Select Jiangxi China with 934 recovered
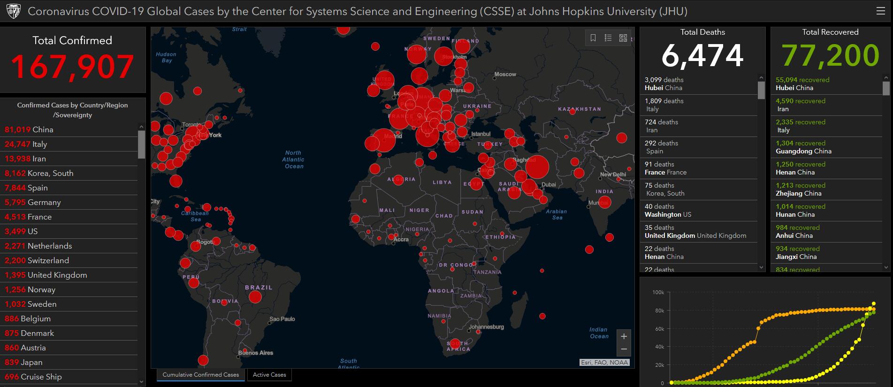The height and width of the screenshot is (387, 893). [x=826, y=253]
